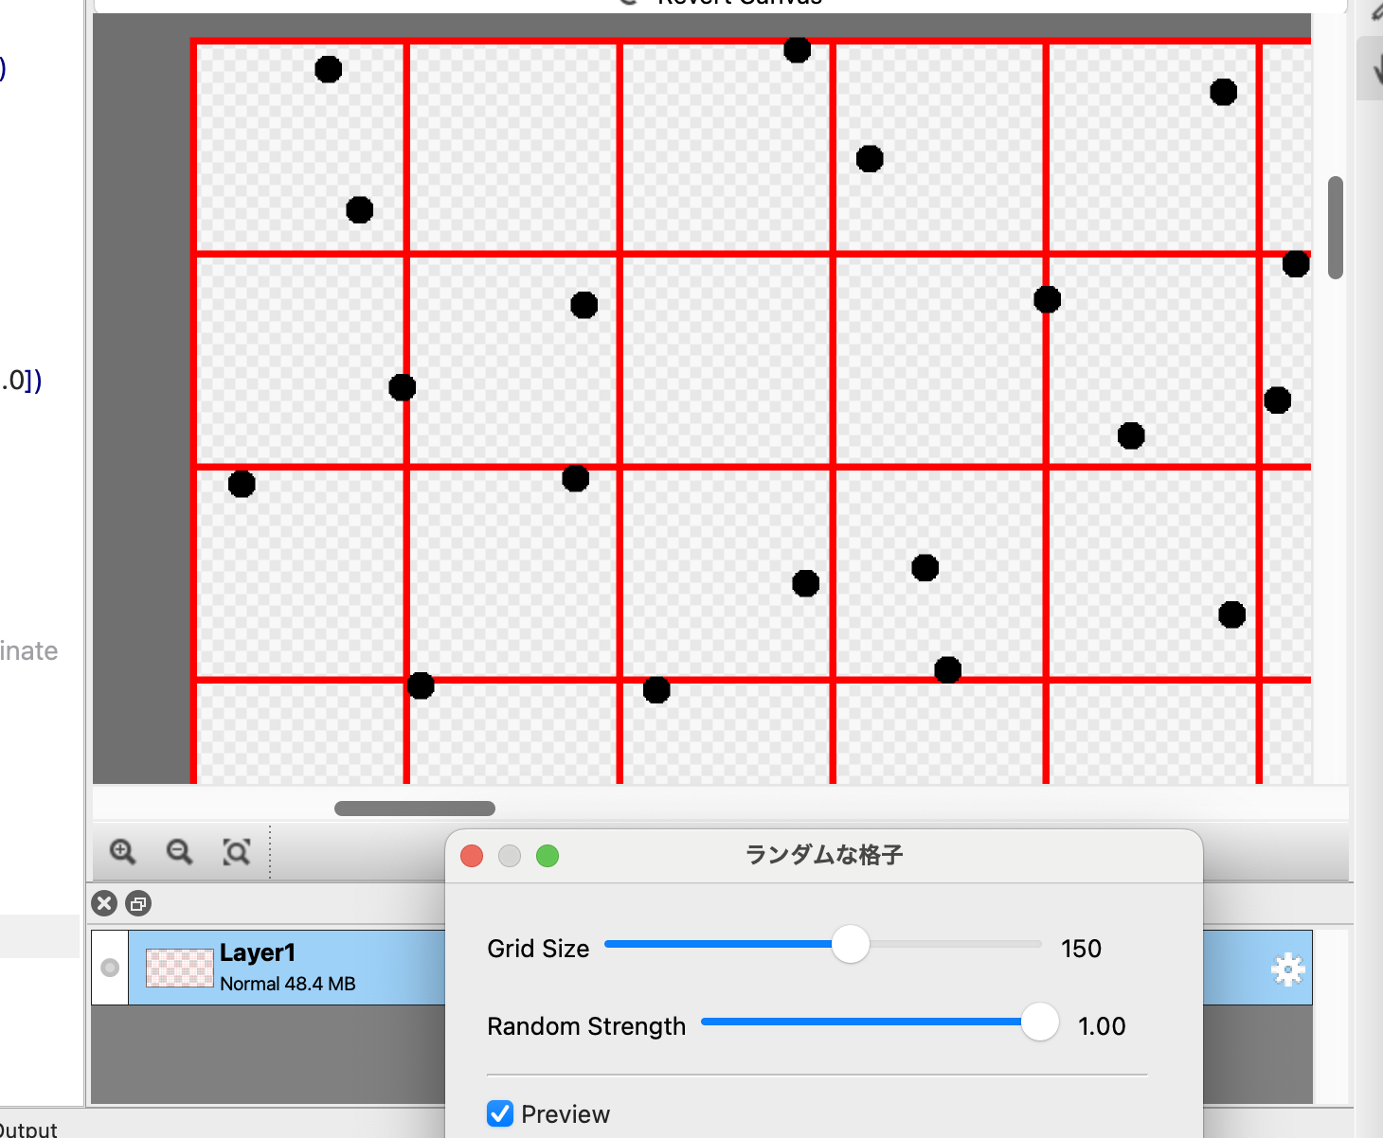Image resolution: width=1383 pixels, height=1138 pixels.
Task: Open the Output tab at bottom left
Action: point(28,1129)
